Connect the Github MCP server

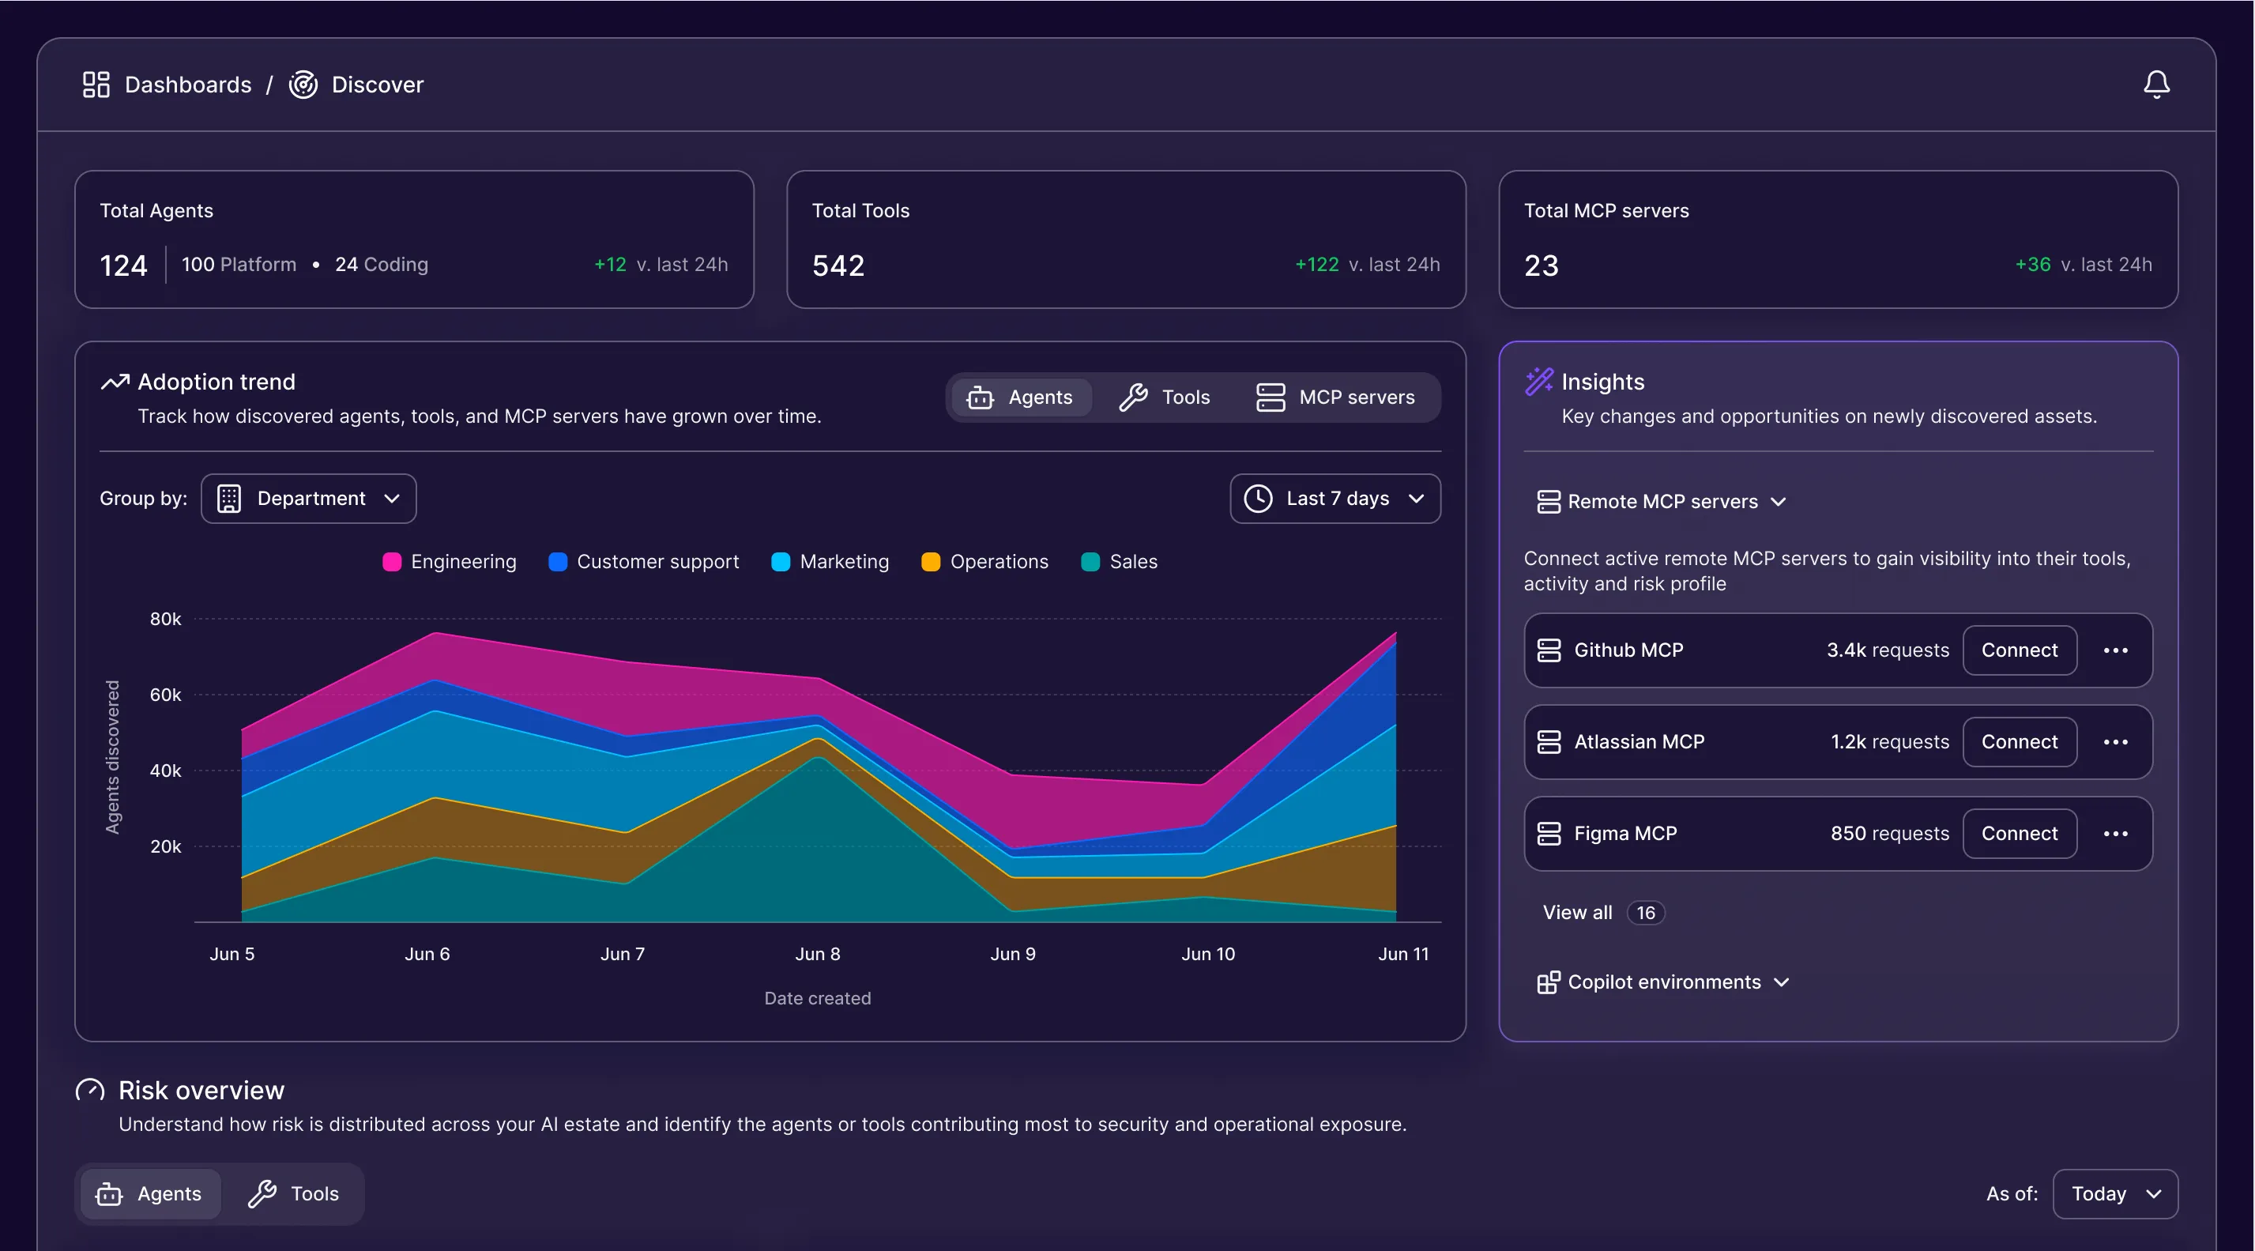pos(2020,650)
